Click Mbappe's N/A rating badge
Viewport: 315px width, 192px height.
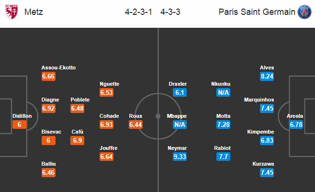[x=180, y=124]
